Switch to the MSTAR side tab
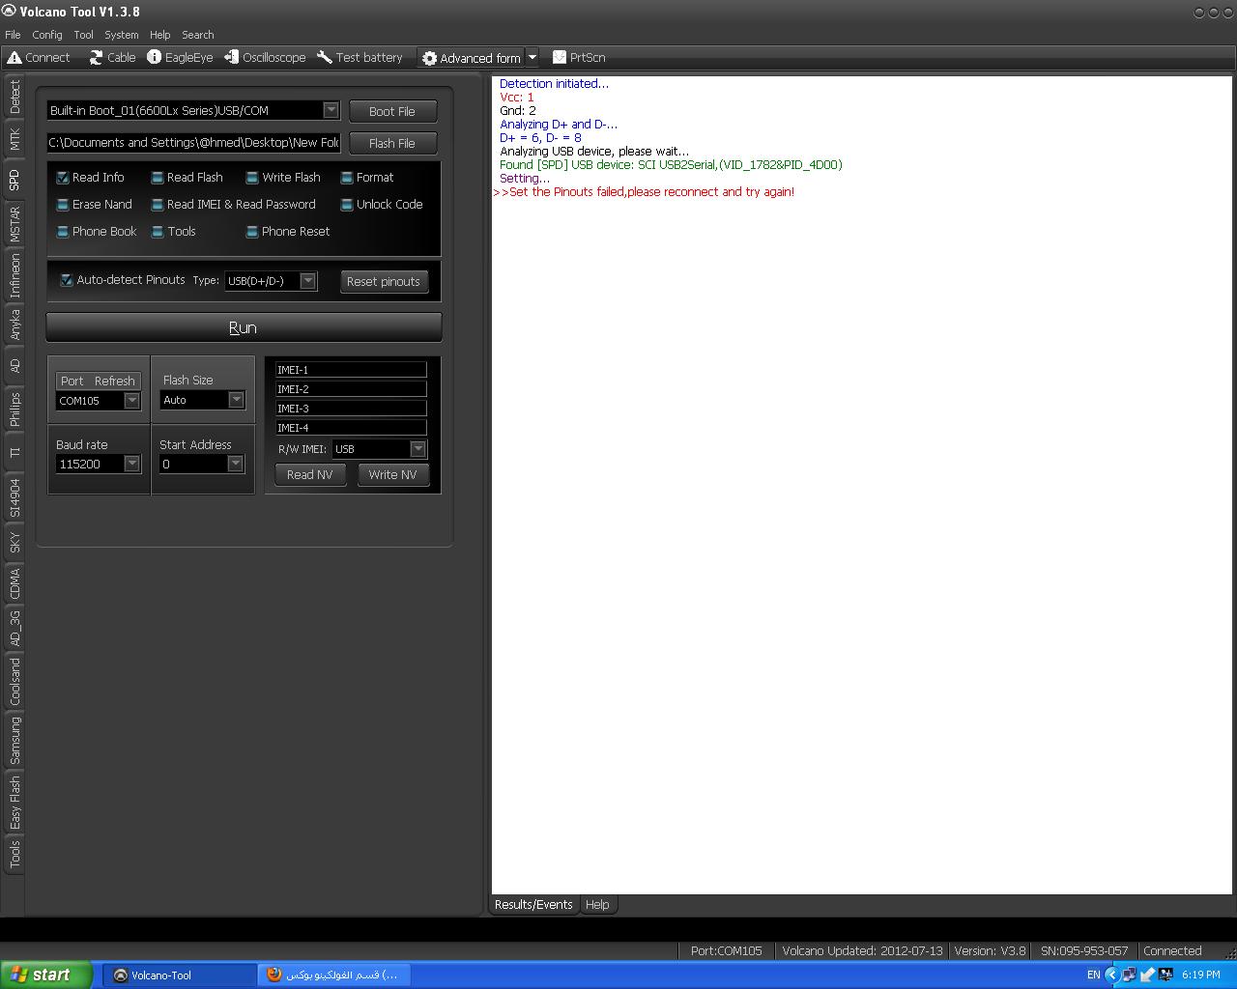The height and width of the screenshot is (989, 1237). coord(14,224)
